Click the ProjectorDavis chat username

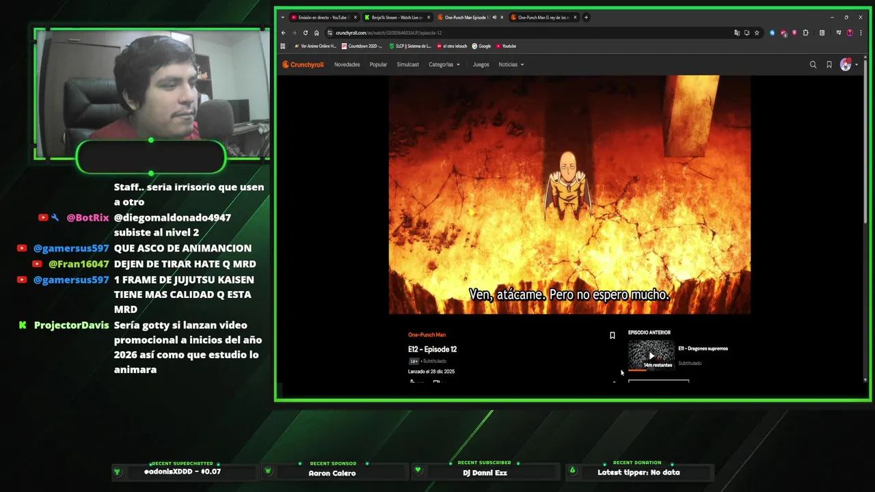point(71,325)
